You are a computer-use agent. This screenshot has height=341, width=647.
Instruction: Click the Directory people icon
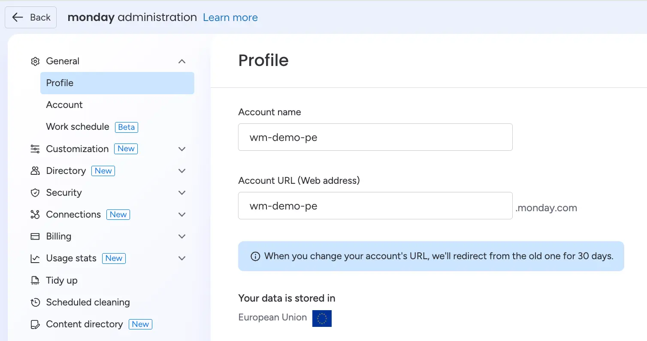click(x=35, y=171)
